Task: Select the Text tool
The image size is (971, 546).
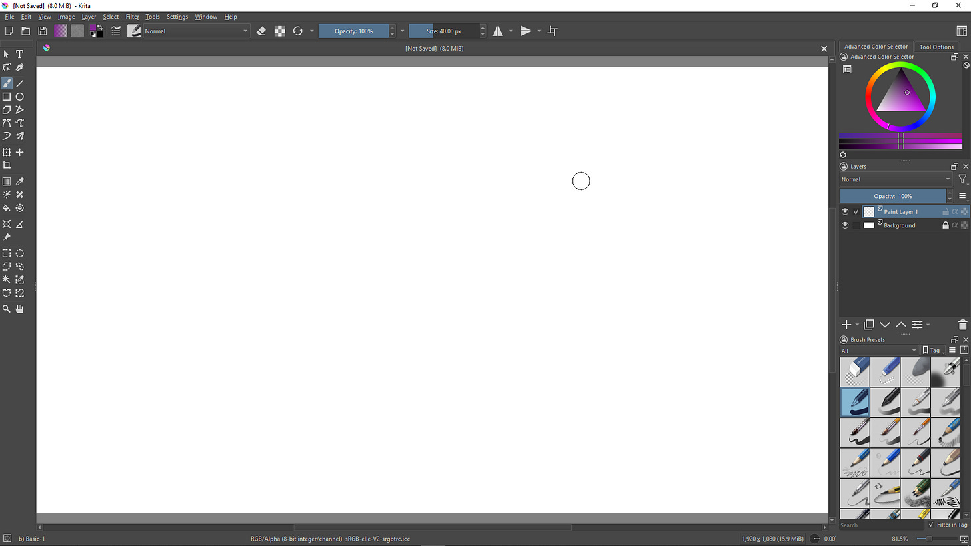Action: (x=20, y=54)
